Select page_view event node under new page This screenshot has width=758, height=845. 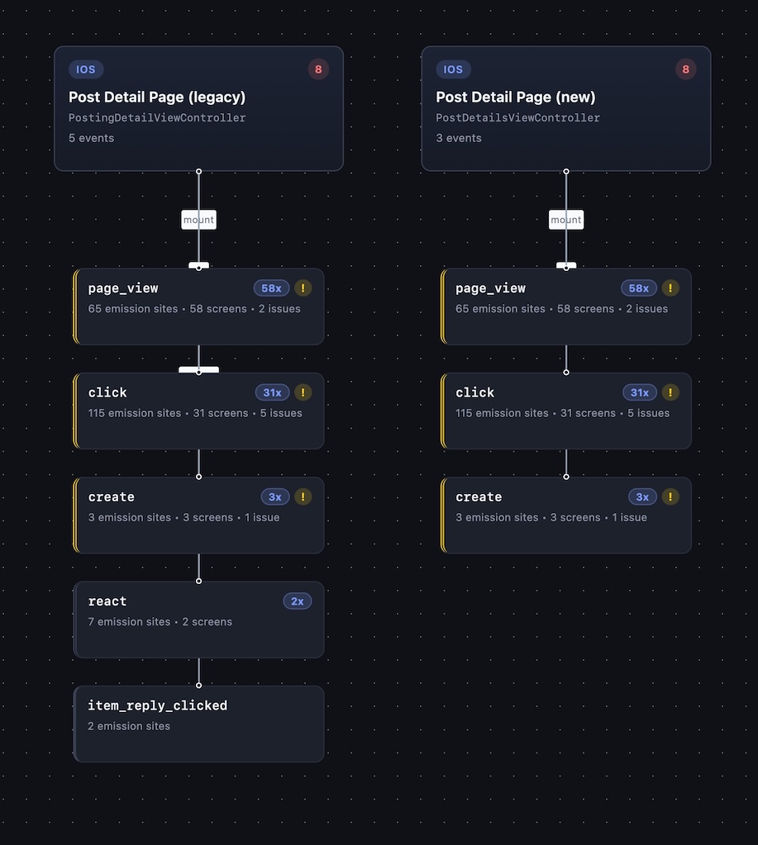[566, 306]
